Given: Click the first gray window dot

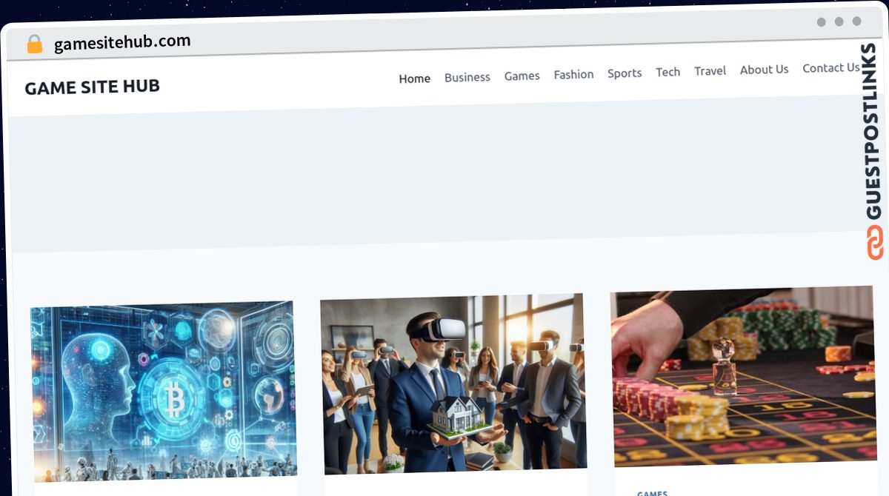Looking at the screenshot, I should pos(822,22).
